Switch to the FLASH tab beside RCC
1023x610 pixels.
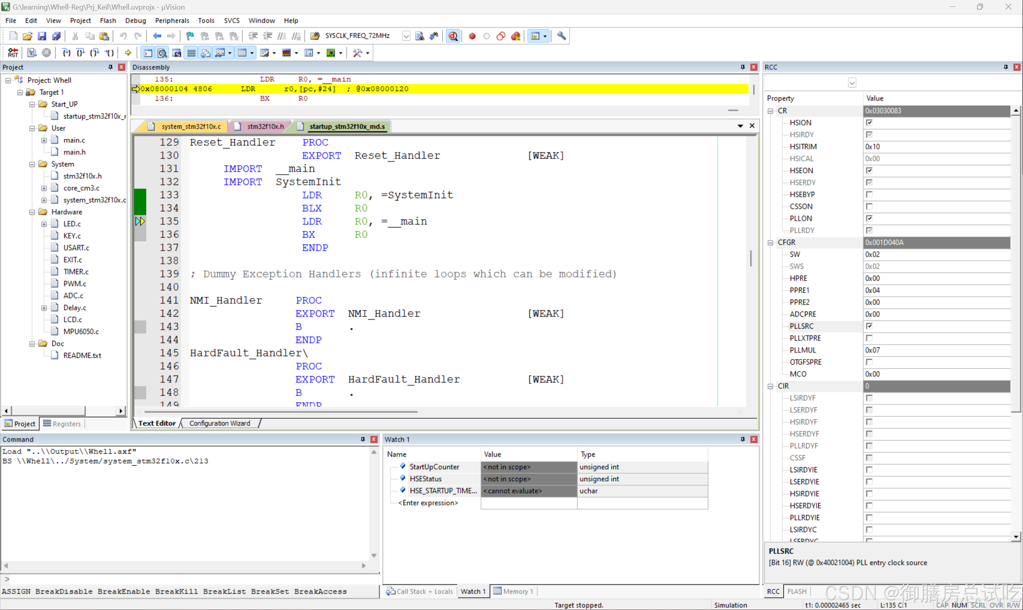tap(797, 592)
